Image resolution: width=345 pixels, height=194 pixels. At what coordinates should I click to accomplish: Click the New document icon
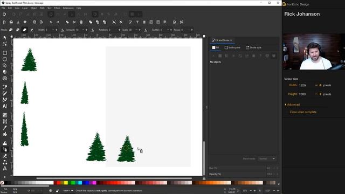(x=4, y=22)
